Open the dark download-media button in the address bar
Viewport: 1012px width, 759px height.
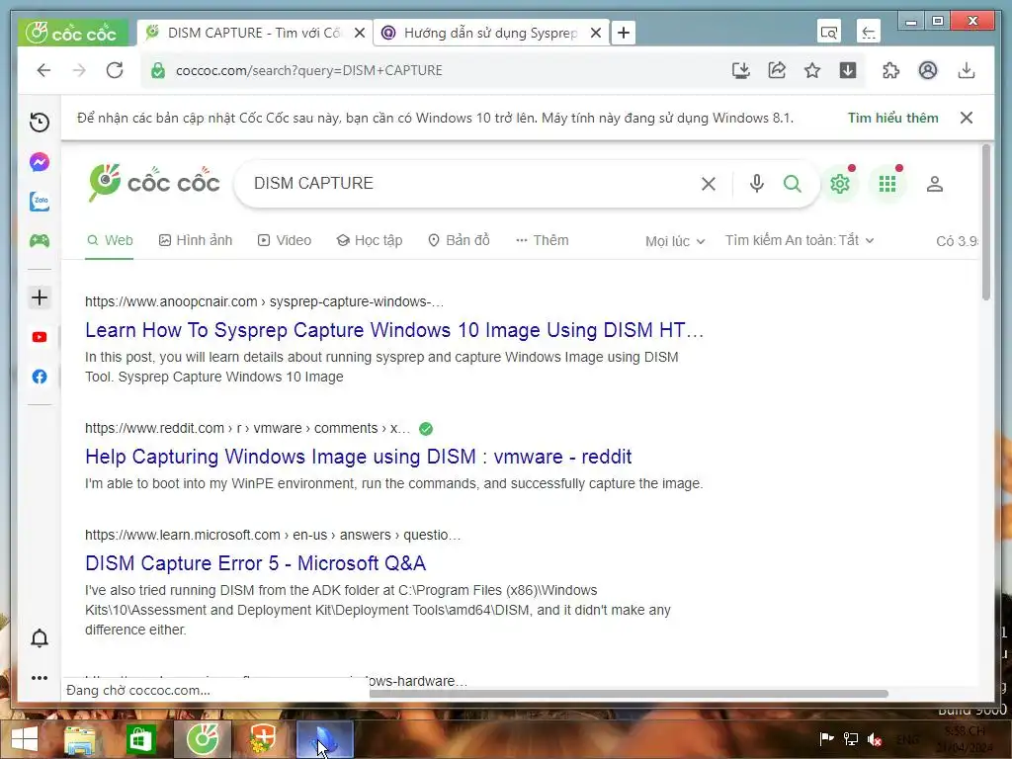[x=848, y=70]
